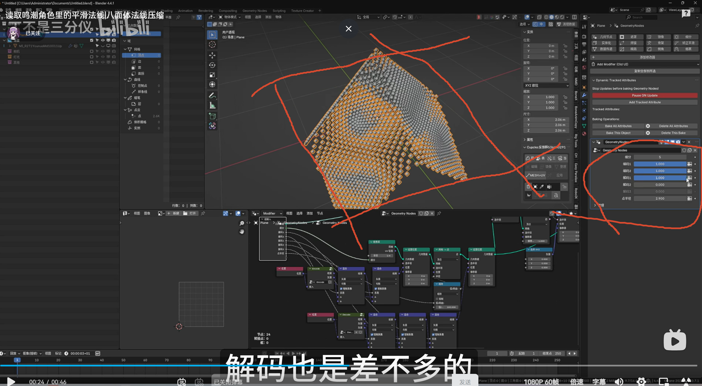The width and height of the screenshot is (702, 386).
Task: Toggle viewport overlays button
Action: (x=527, y=17)
